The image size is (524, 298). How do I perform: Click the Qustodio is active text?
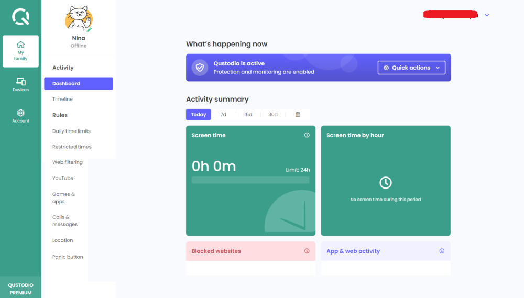pyautogui.click(x=239, y=63)
